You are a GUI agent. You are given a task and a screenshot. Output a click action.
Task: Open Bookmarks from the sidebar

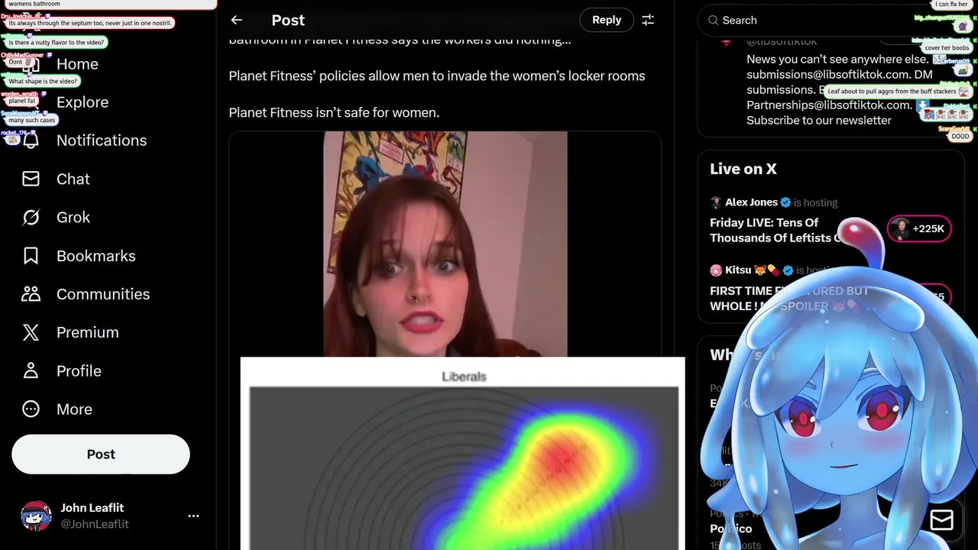point(96,256)
